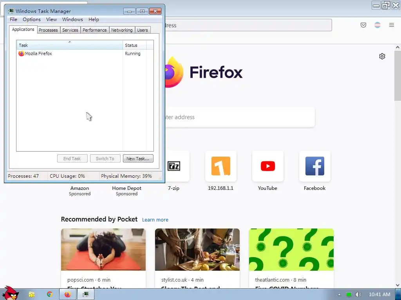The height and width of the screenshot is (300, 401).
Task: Open Firefox hamburger application menu
Action: click(392, 25)
